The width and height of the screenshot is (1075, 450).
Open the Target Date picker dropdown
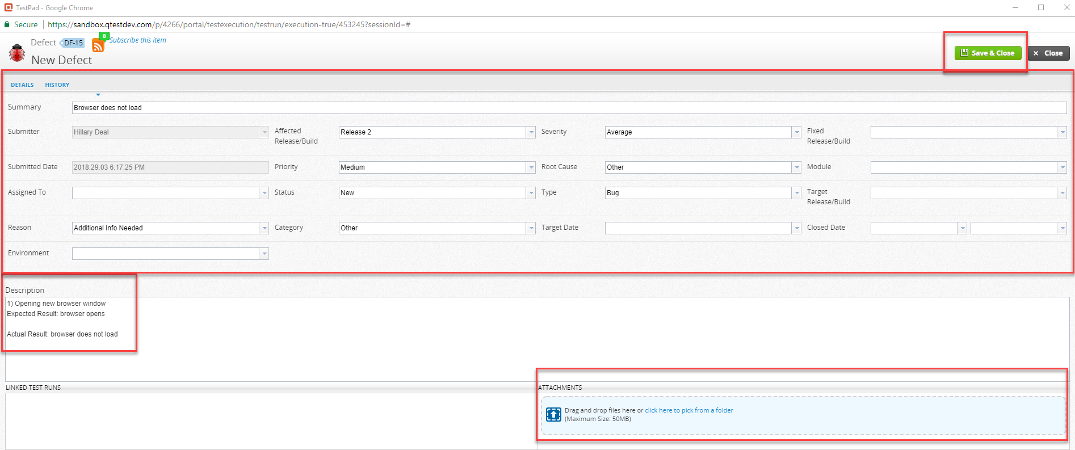click(x=796, y=228)
